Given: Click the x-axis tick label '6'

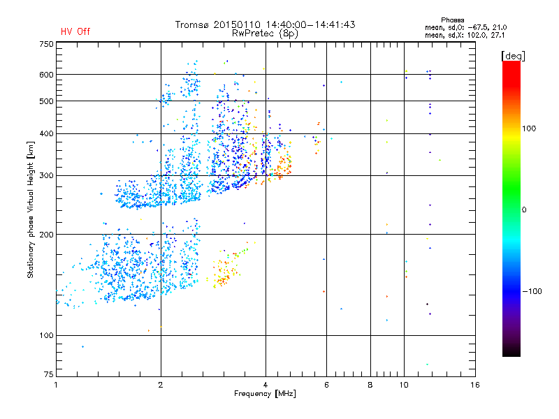Looking at the screenshot, I should click(326, 385).
